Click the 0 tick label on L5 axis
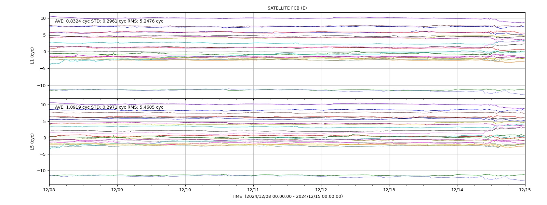The image size is (547, 205). [44, 138]
